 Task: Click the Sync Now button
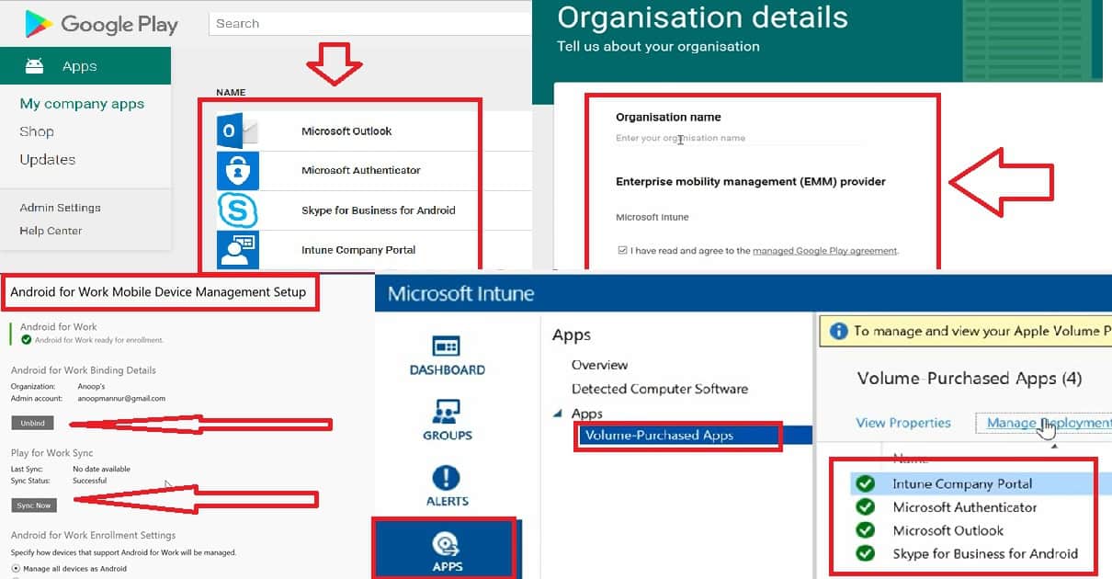coord(34,505)
